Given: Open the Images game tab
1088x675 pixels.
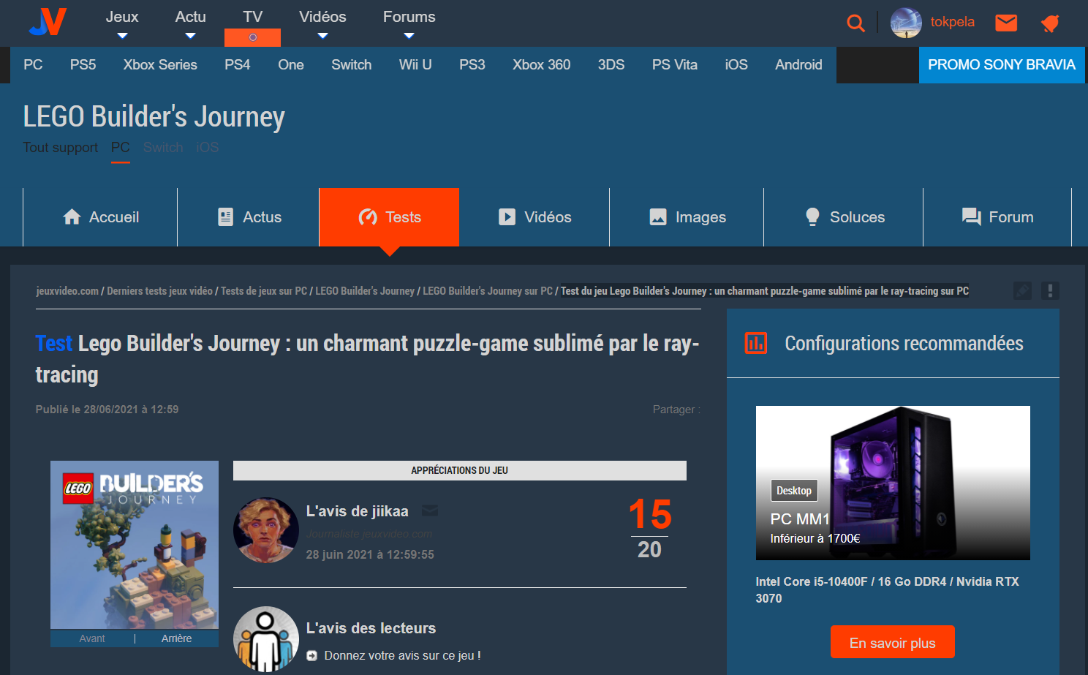Looking at the screenshot, I should pyautogui.click(x=687, y=217).
